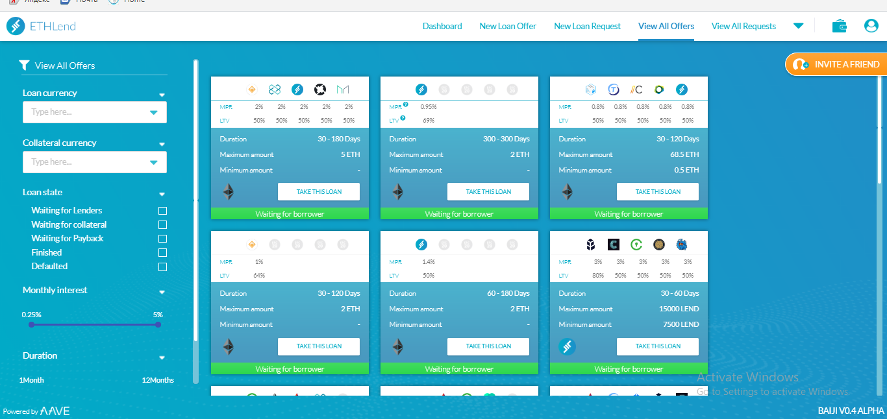This screenshot has width=887, height=419.
Task: Click Ethereum icon on 68.5 ETH offer
Action: pyautogui.click(x=567, y=192)
